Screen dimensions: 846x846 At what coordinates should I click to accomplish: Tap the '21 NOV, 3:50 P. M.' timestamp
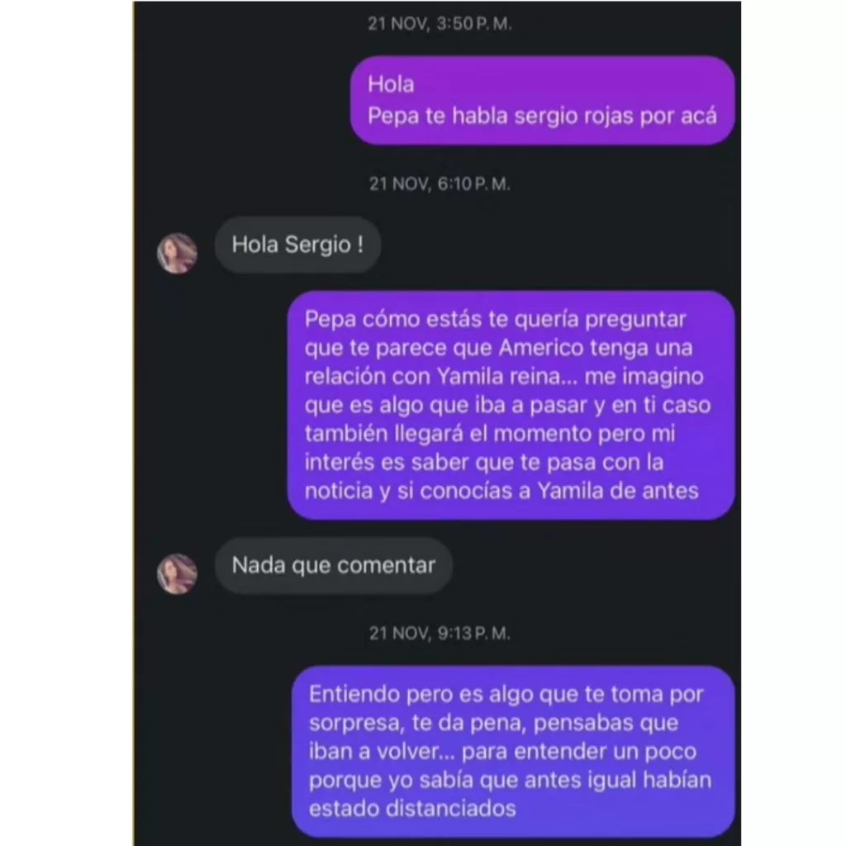pos(440,24)
